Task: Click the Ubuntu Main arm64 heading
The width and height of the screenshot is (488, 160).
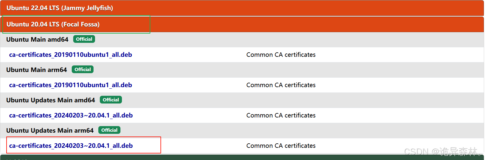Action: (36, 70)
